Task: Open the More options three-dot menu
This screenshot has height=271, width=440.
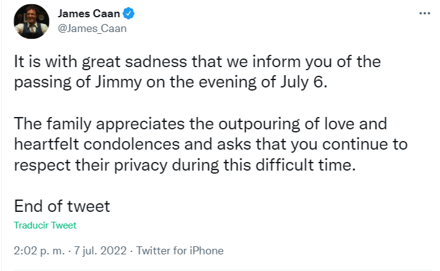Action: click(x=425, y=14)
